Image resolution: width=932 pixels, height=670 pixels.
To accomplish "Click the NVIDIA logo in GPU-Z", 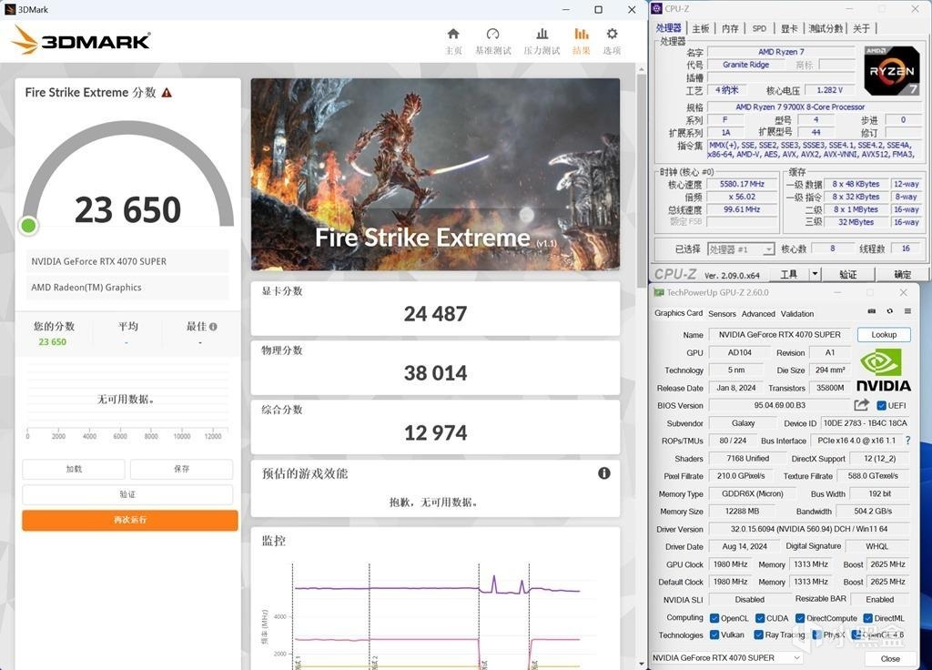I will (x=883, y=370).
